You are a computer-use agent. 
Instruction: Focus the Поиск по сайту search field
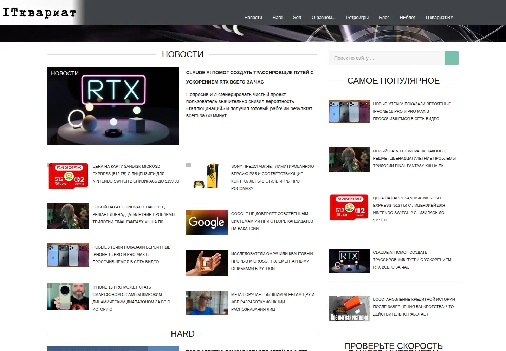click(x=387, y=58)
